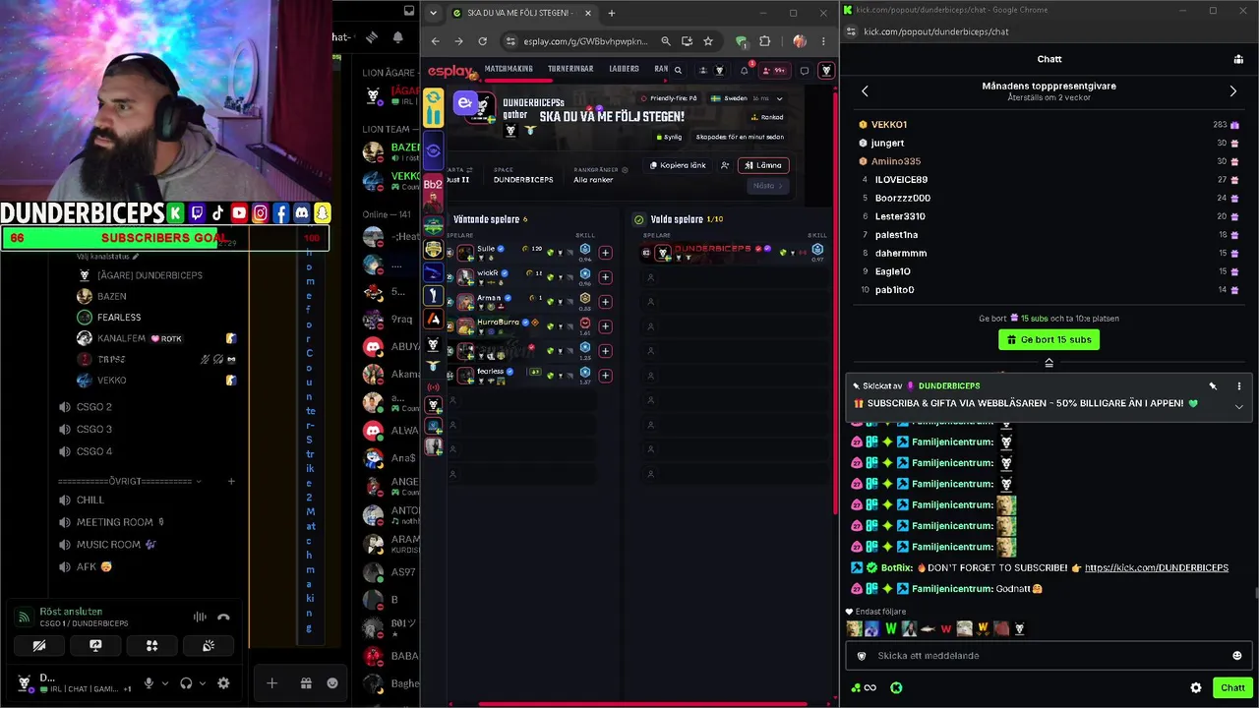Open Discord noise suppression waveform icon

[200, 618]
